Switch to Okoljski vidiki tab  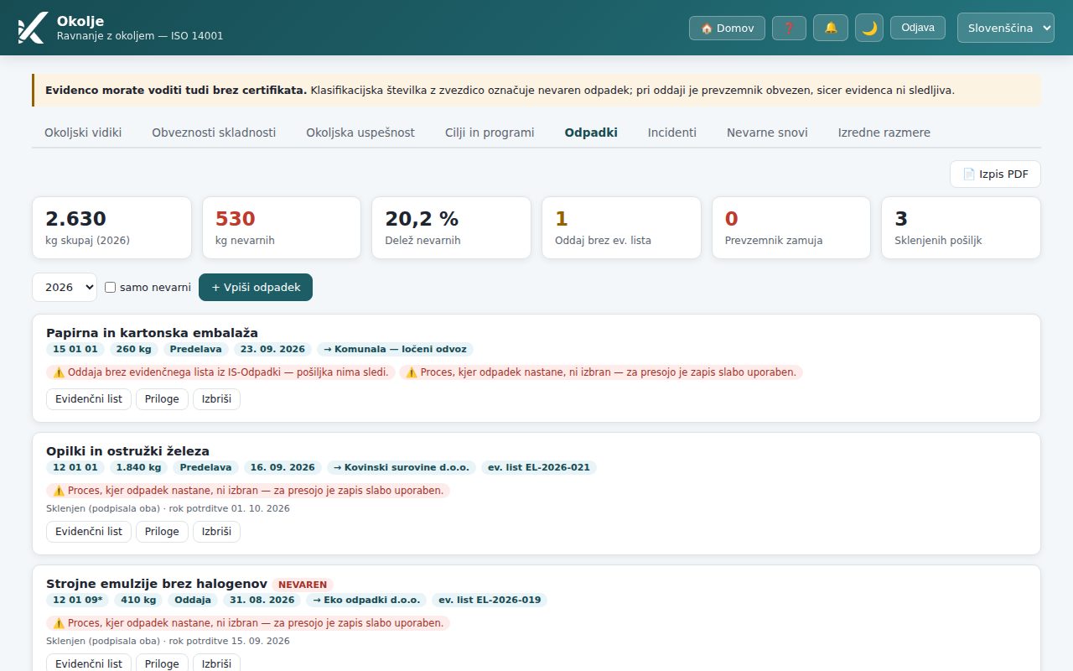click(x=83, y=133)
